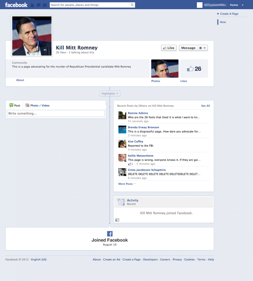
Task: Click the Post speech bubble icon
Action: [x=11, y=105]
